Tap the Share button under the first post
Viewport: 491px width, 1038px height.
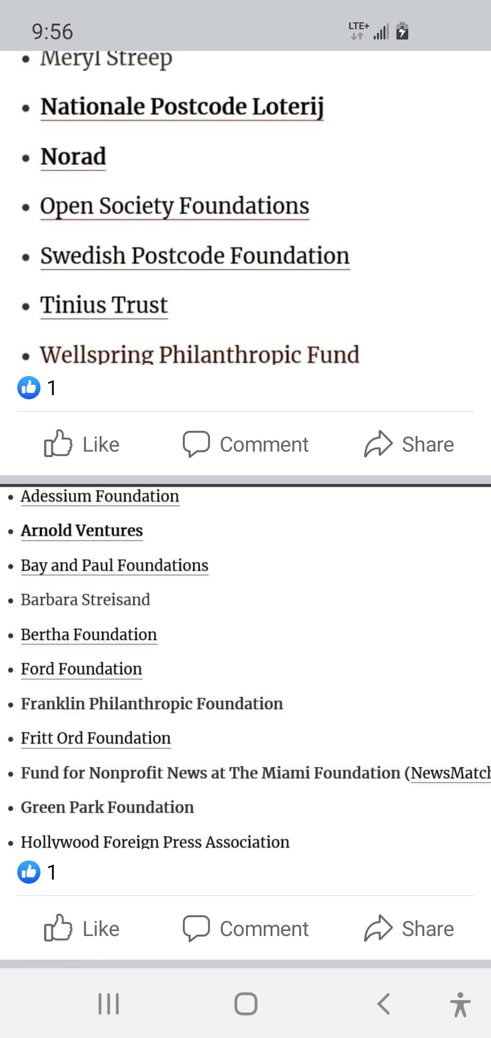(409, 444)
